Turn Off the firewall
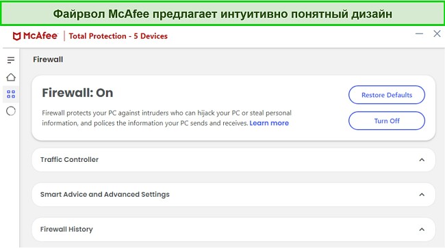The image size is (445, 248). 387,121
